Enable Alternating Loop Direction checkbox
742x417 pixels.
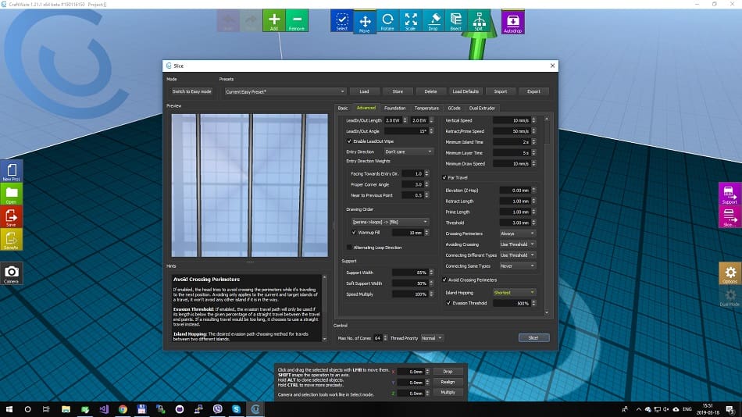[x=349, y=247]
